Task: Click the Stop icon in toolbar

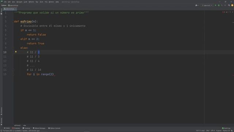Action: 225,5
